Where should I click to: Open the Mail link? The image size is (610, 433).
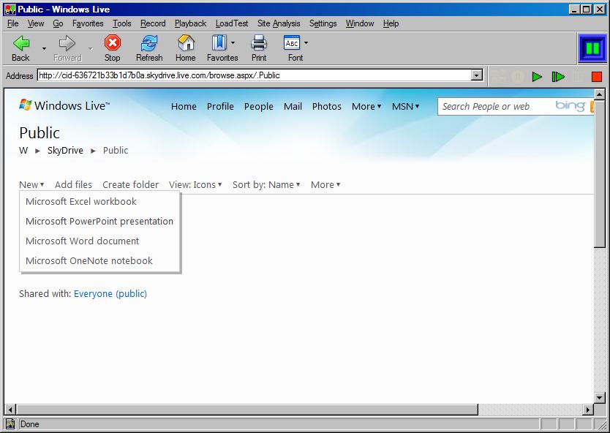pyautogui.click(x=293, y=107)
